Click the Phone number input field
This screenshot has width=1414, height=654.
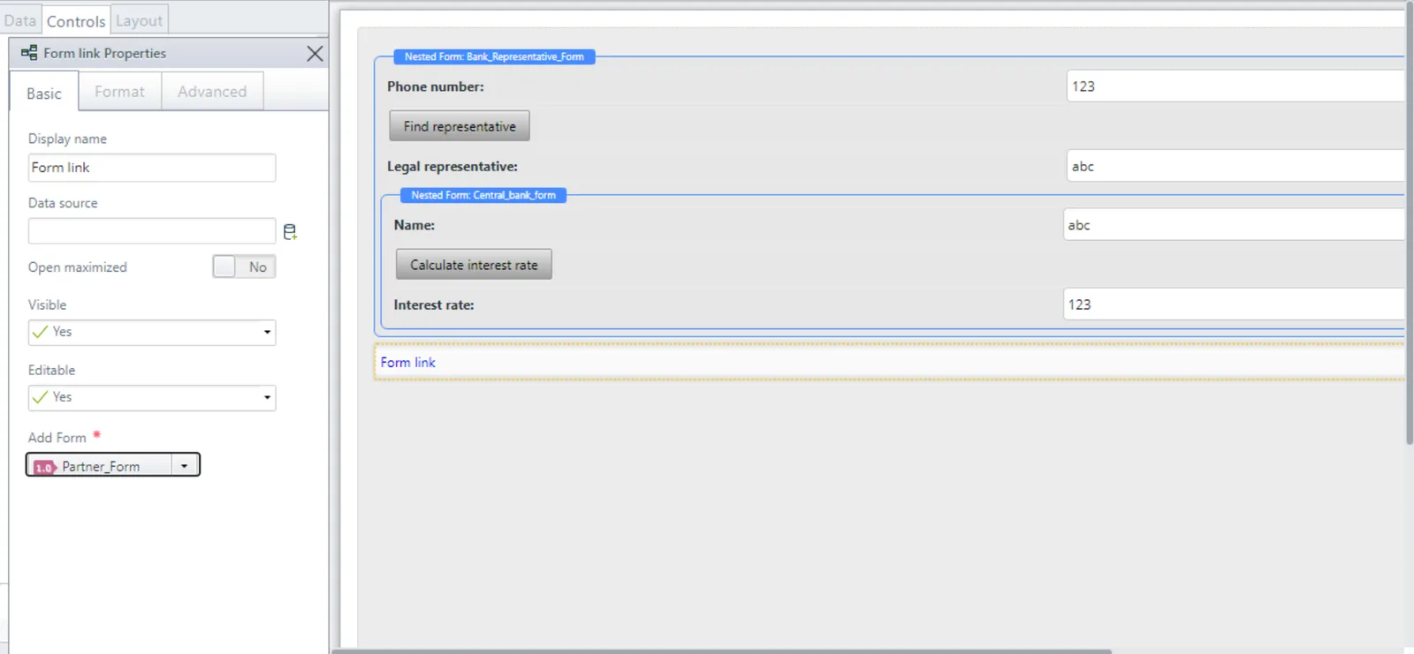(x=1235, y=86)
